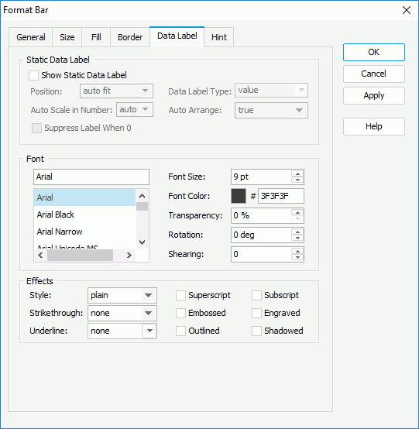Close the Format Bar dialog
The height and width of the screenshot is (429, 419).
(407, 10)
